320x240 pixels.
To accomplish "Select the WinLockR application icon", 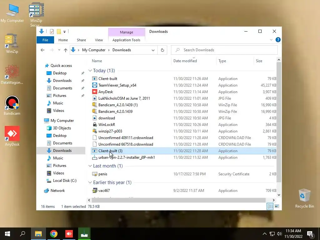I will click(x=94, y=124).
